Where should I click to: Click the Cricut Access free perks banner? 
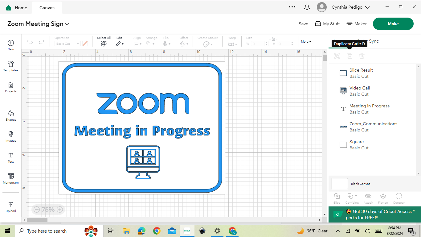click(x=374, y=214)
